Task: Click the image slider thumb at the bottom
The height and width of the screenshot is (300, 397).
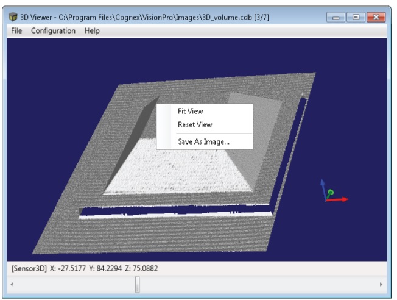Action: tap(138, 284)
